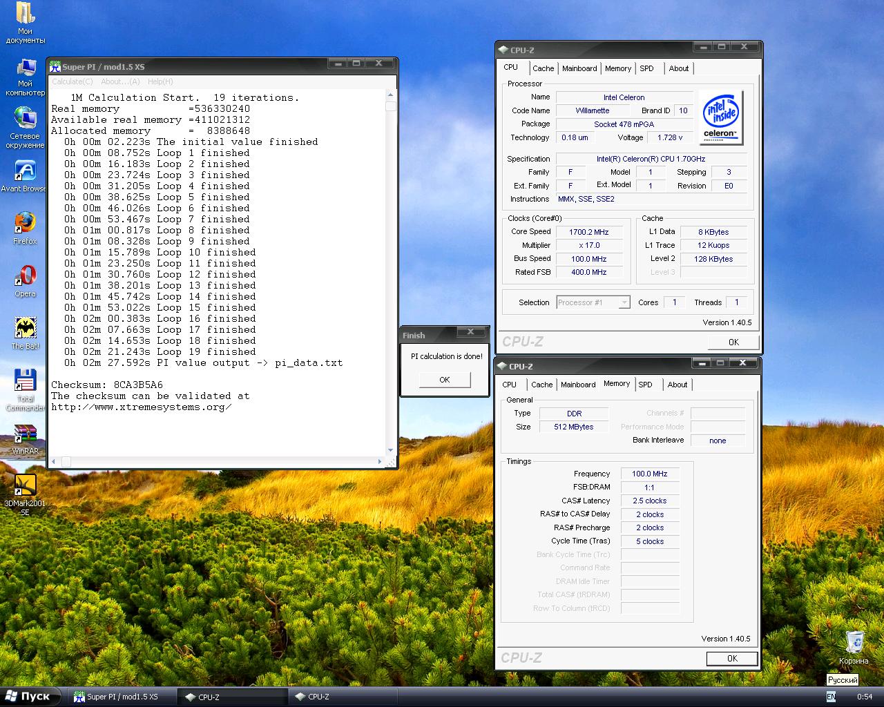The height and width of the screenshot is (707, 884).
Task: Click OK in lower CPU-Z window
Action: [x=732, y=658]
